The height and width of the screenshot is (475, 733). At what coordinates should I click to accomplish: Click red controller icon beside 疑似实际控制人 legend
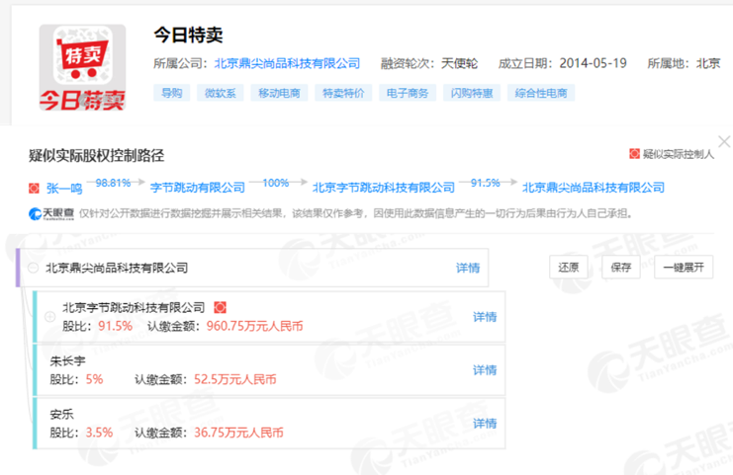pos(634,153)
